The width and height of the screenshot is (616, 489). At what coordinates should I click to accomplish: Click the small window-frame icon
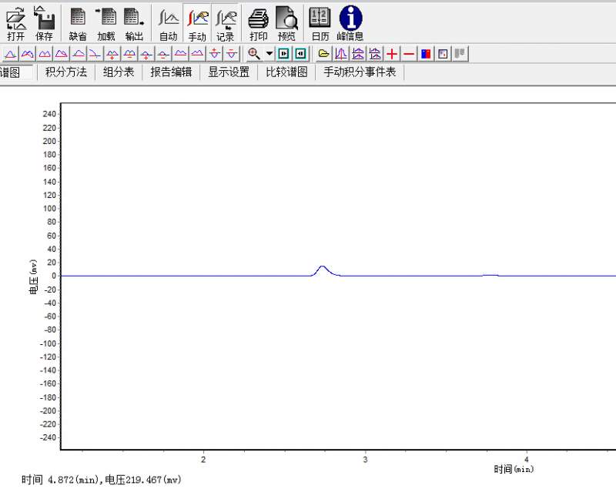[x=443, y=54]
